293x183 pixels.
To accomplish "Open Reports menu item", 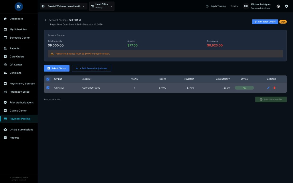I will point(19,138).
